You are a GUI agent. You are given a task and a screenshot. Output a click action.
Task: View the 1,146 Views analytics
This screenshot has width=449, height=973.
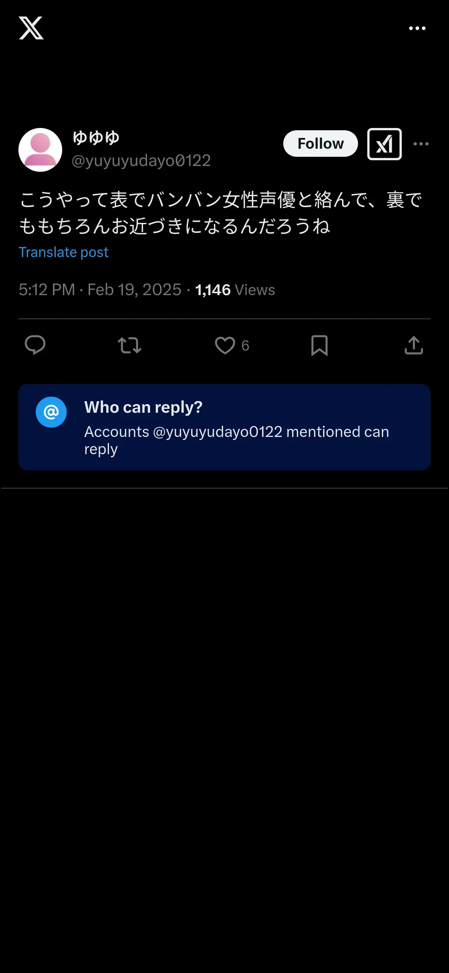coord(235,290)
